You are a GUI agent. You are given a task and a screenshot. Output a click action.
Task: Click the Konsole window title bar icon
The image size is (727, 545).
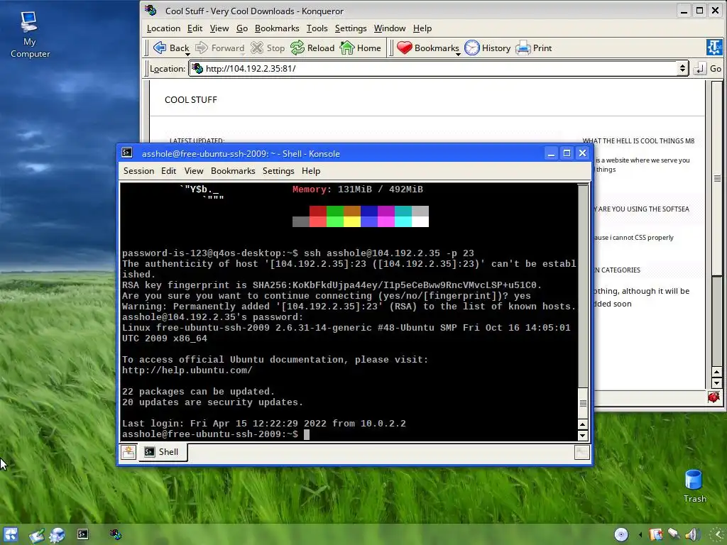(126, 153)
